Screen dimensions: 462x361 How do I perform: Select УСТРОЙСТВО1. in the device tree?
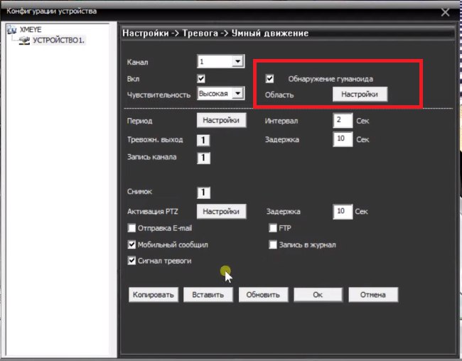(x=58, y=40)
